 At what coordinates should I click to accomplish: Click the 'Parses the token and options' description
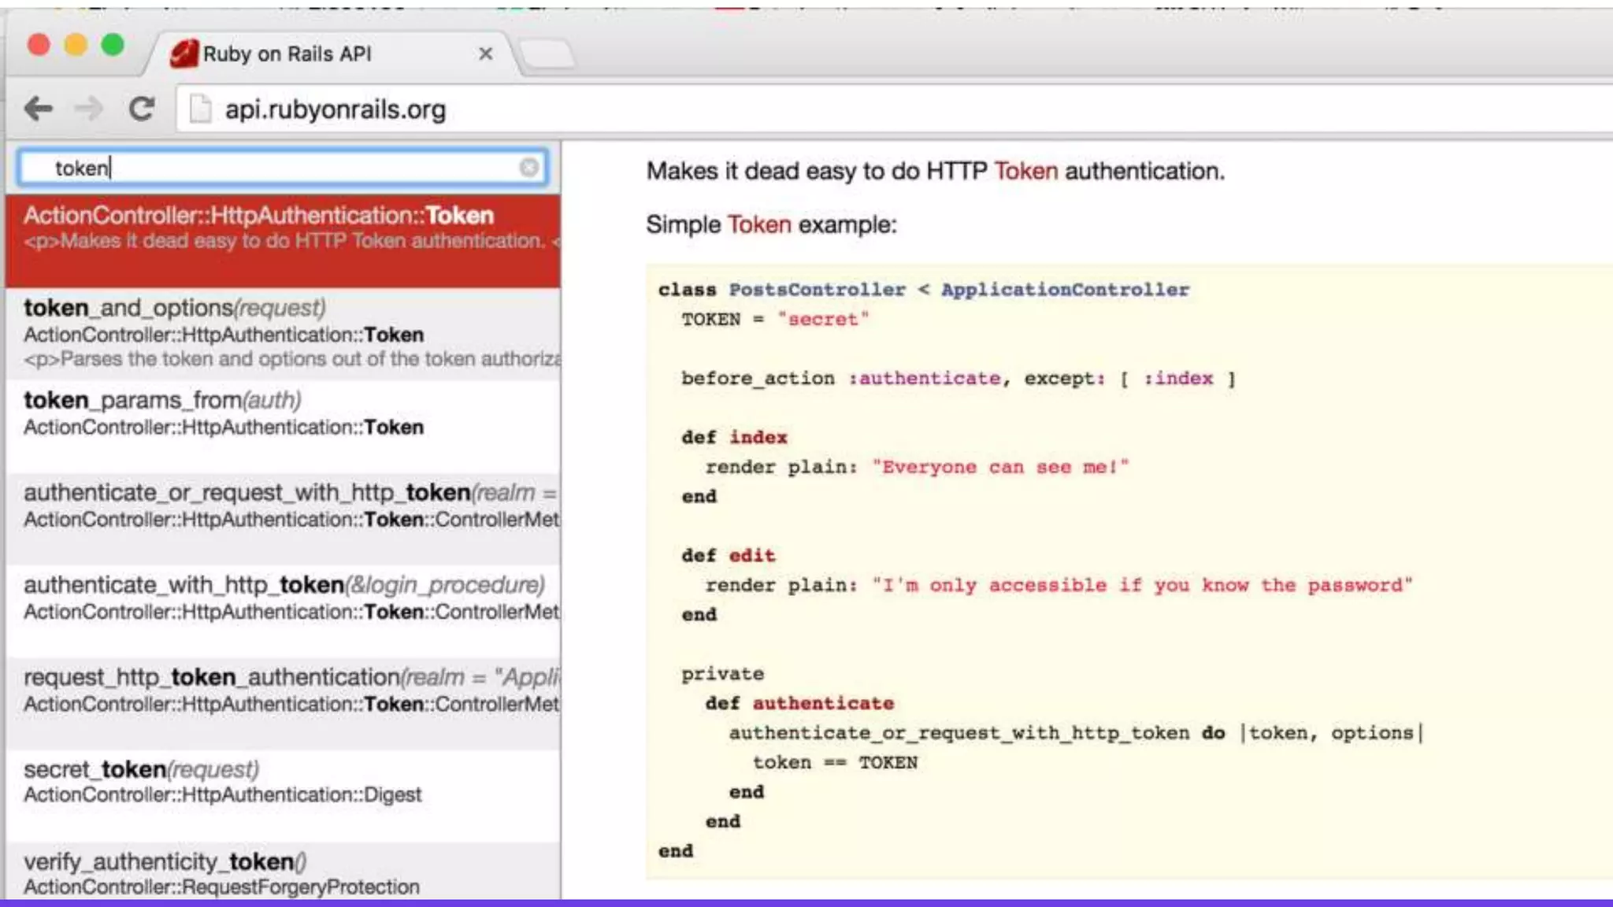(291, 359)
